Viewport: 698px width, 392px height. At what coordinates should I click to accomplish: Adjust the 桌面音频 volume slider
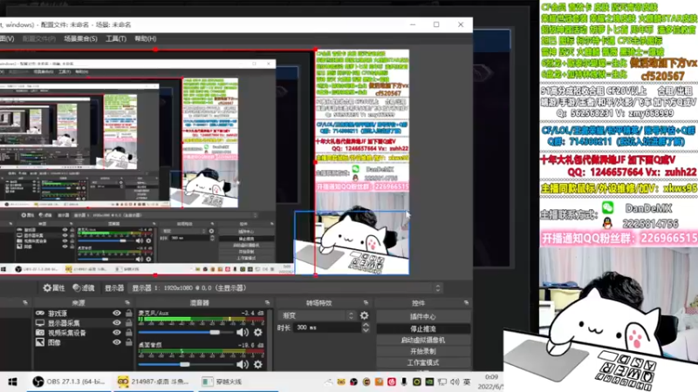pos(186,364)
